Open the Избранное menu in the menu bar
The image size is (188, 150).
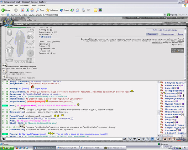point(24,5)
